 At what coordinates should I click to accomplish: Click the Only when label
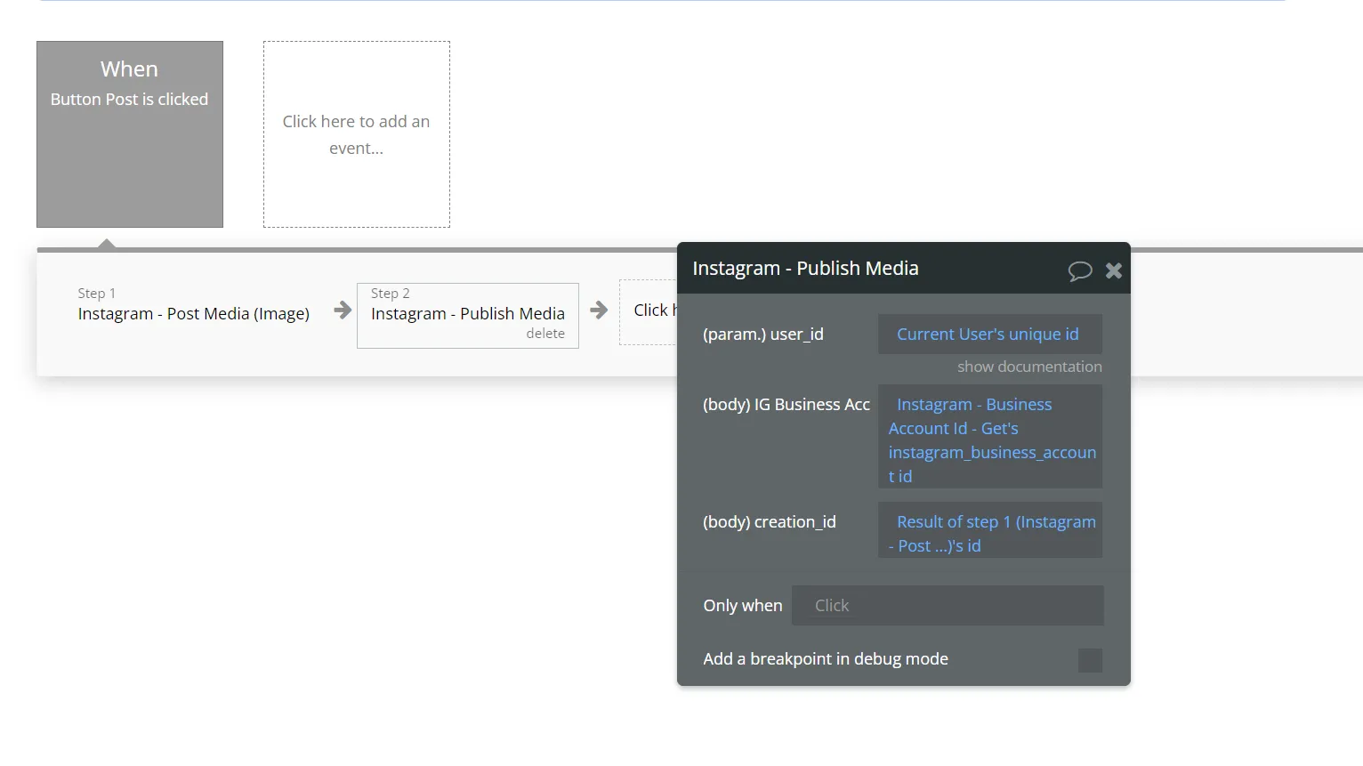point(743,605)
